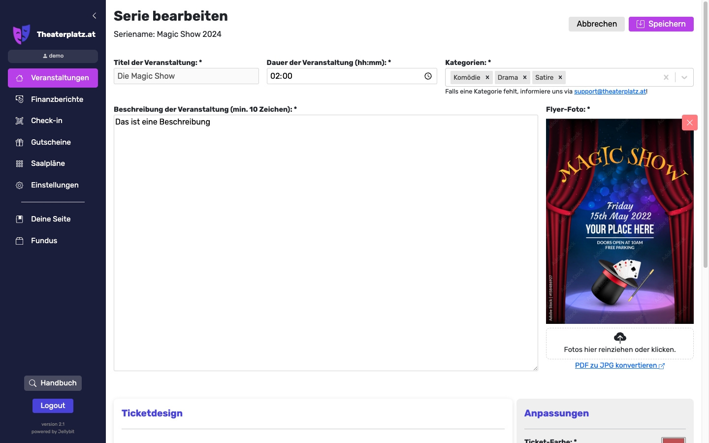Open the demo user account badge
Viewport: 709px width, 443px height.
53,56
